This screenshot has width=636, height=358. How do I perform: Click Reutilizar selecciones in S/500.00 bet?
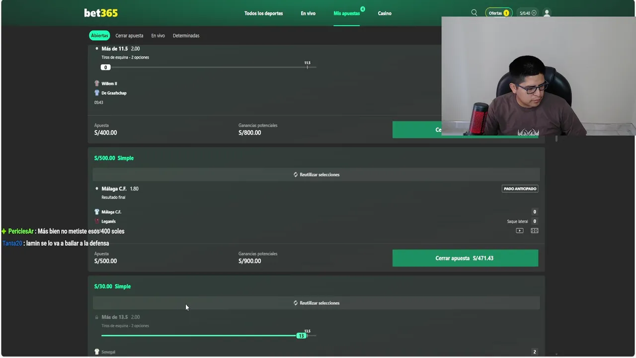point(316,175)
